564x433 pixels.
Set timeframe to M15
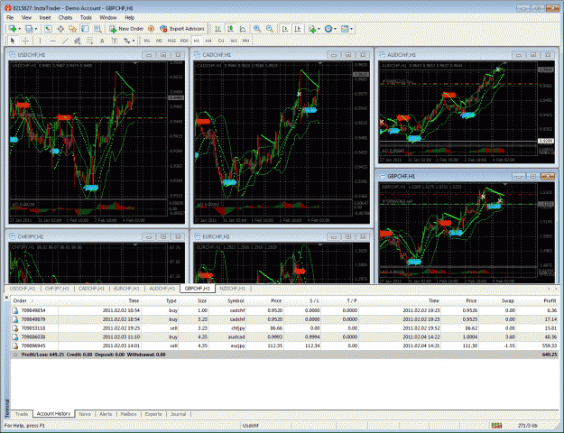[x=171, y=41]
